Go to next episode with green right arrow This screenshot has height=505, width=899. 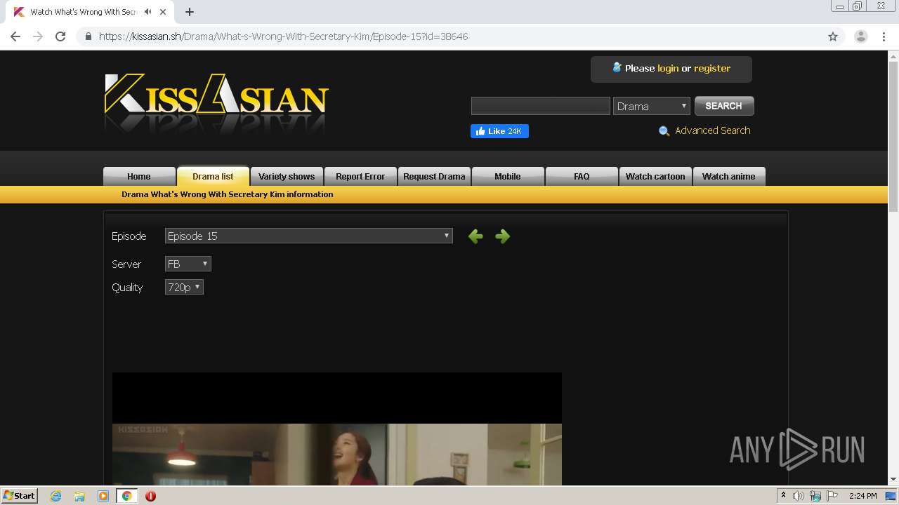click(x=502, y=236)
